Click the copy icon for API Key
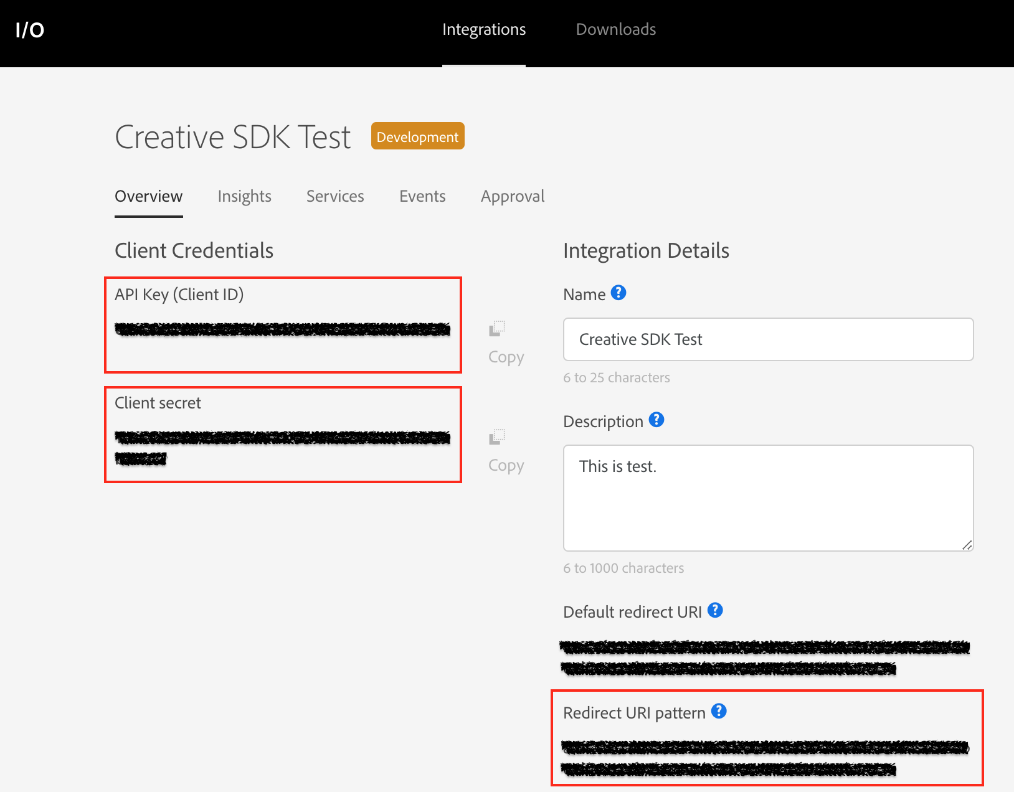The width and height of the screenshot is (1014, 792). point(496,329)
